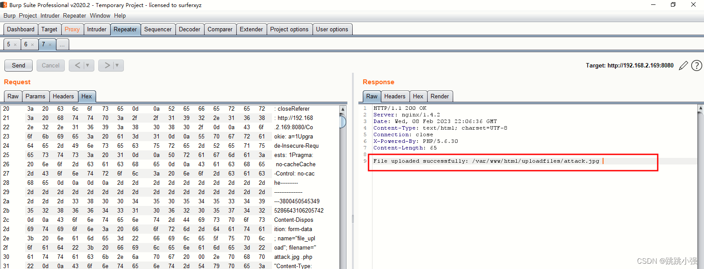
Task: Open the Window menu
Action: 100,15
